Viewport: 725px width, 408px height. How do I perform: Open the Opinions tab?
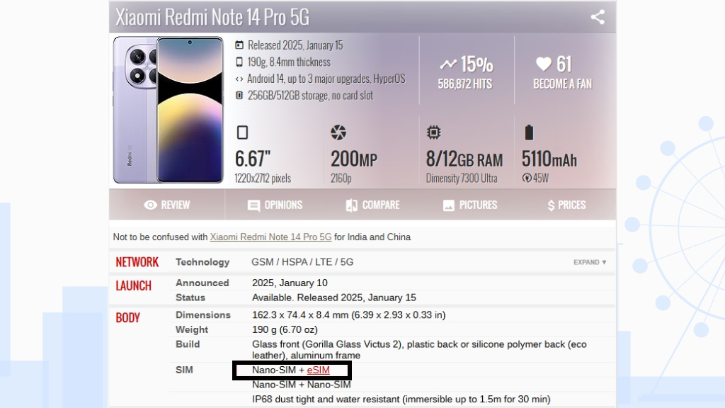(x=275, y=205)
